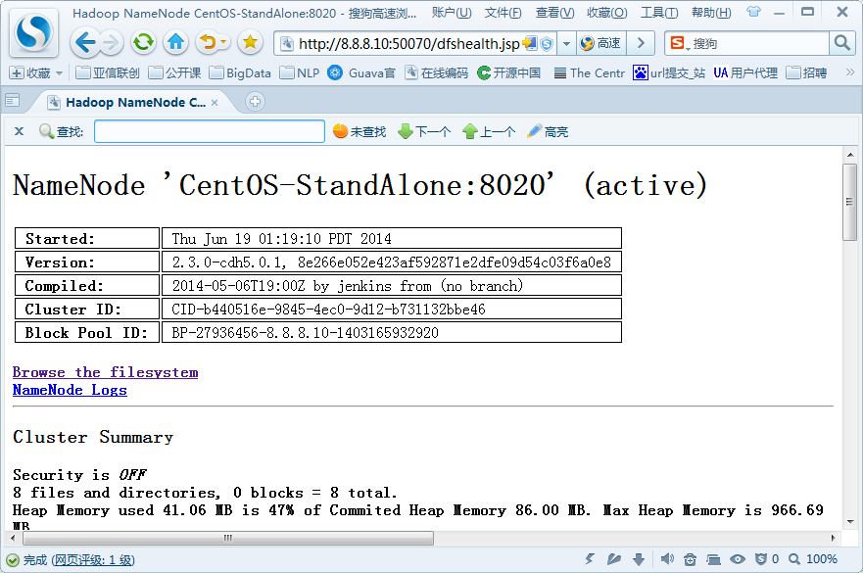Open favorites with the gold star icon
Viewport: 863px width, 573px height.
click(x=250, y=42)
